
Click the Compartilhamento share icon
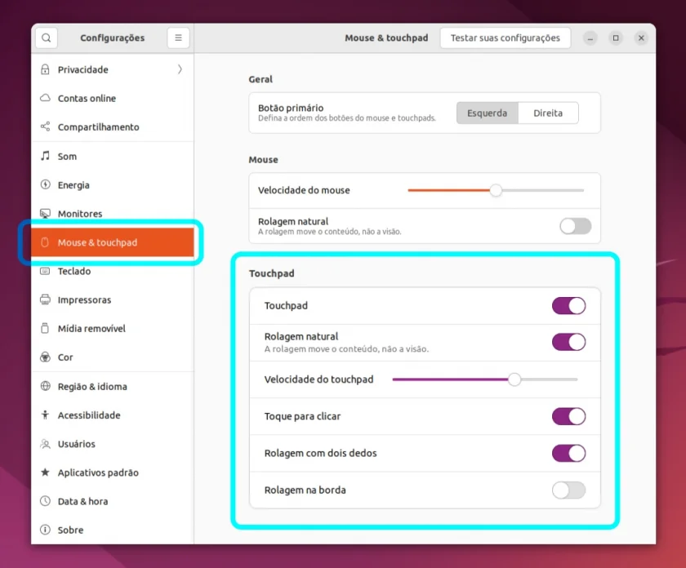(x=45, y=126)
